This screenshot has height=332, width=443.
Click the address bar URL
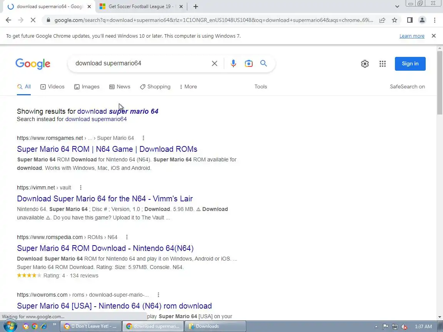click(213, 20)
